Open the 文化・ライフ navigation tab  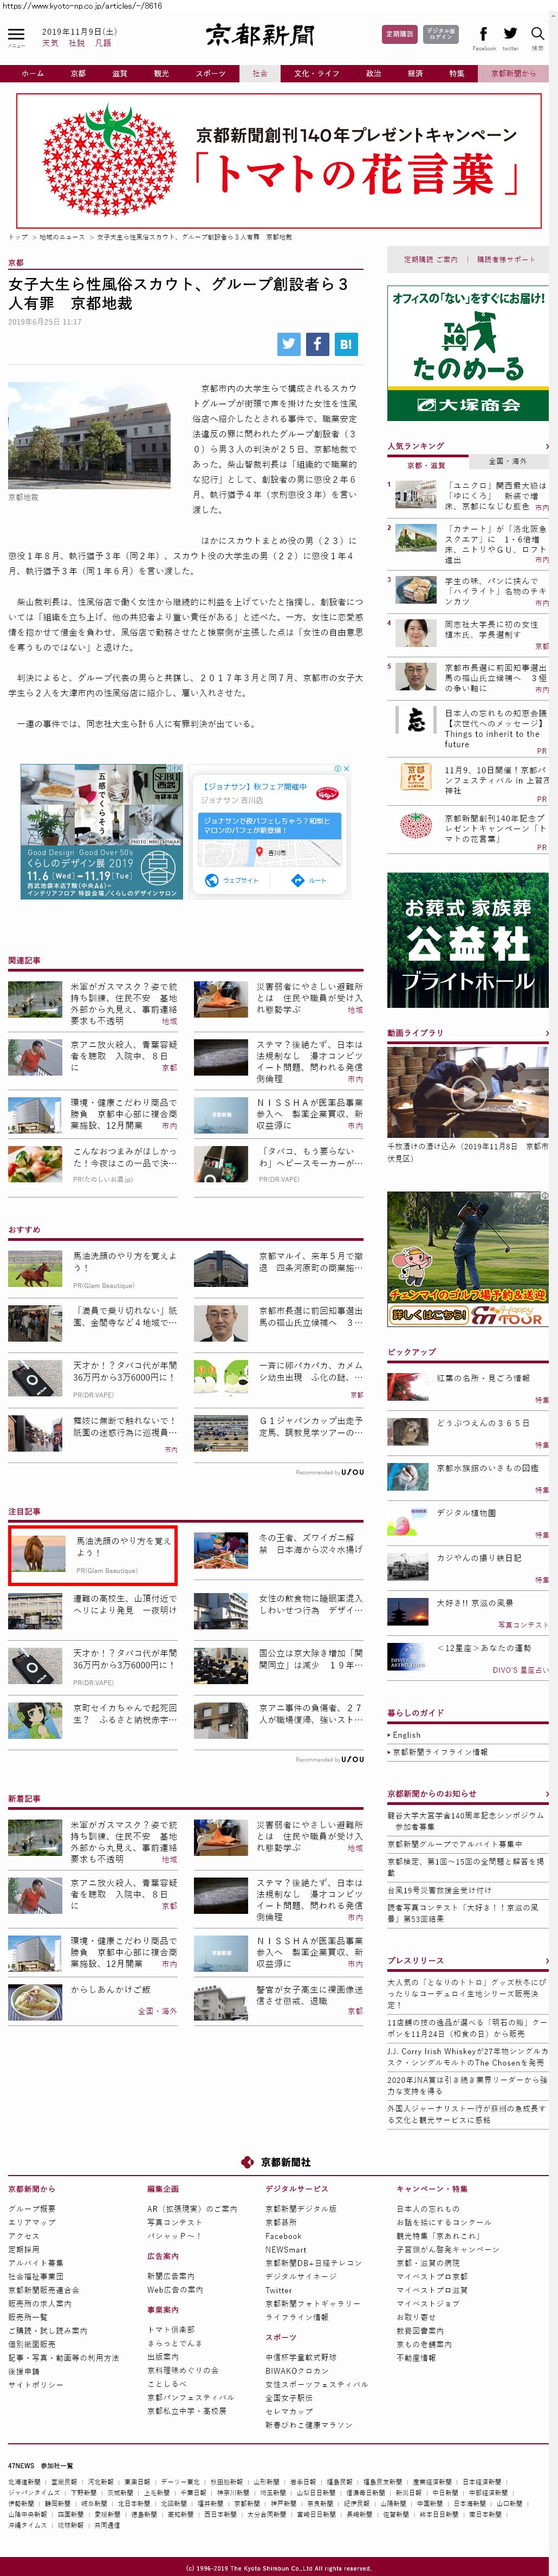316,73
